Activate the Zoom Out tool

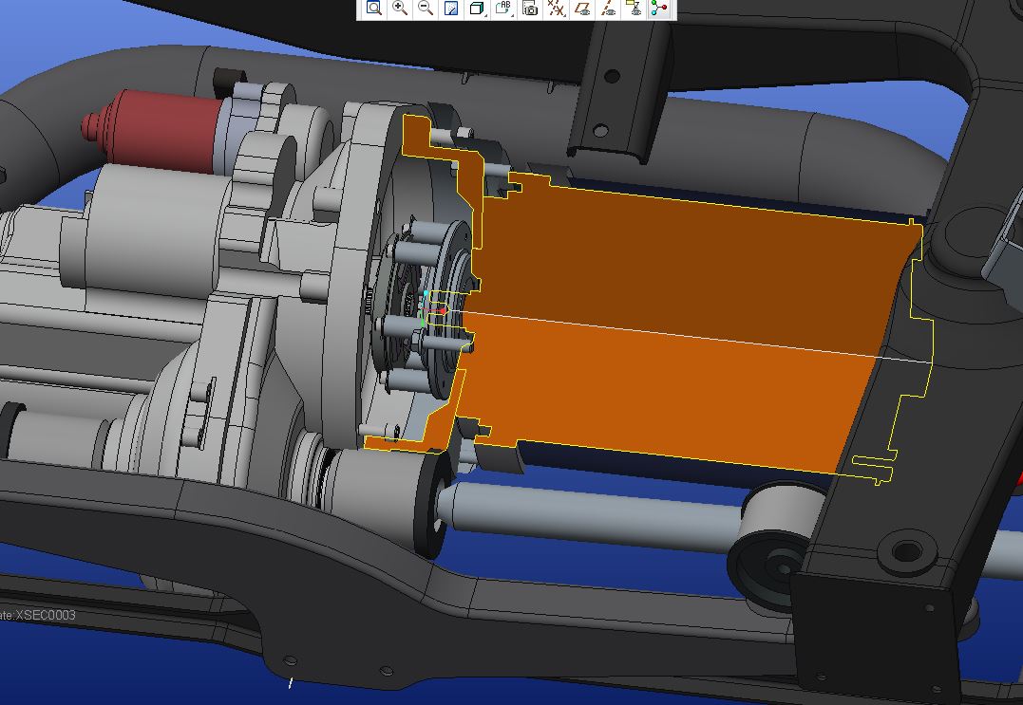(426, 9)
